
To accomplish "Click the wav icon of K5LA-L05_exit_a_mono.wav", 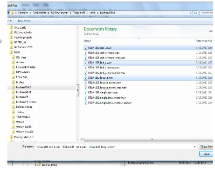I will point(85,53).
